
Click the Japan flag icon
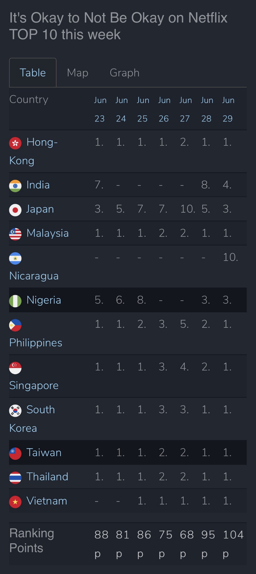(x=15, y=210)
